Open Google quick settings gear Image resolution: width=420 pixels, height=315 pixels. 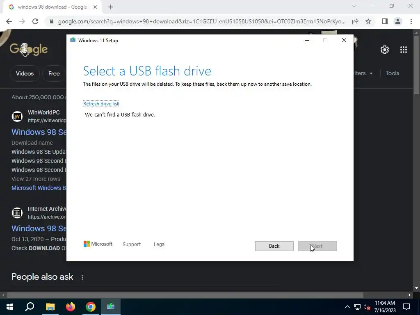[x=385, y=50]
